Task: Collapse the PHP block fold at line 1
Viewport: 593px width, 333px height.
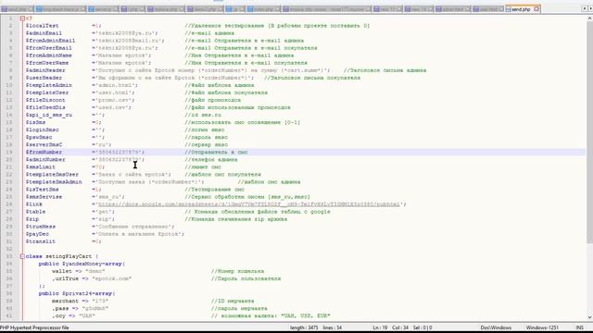Action: [22, 18]
